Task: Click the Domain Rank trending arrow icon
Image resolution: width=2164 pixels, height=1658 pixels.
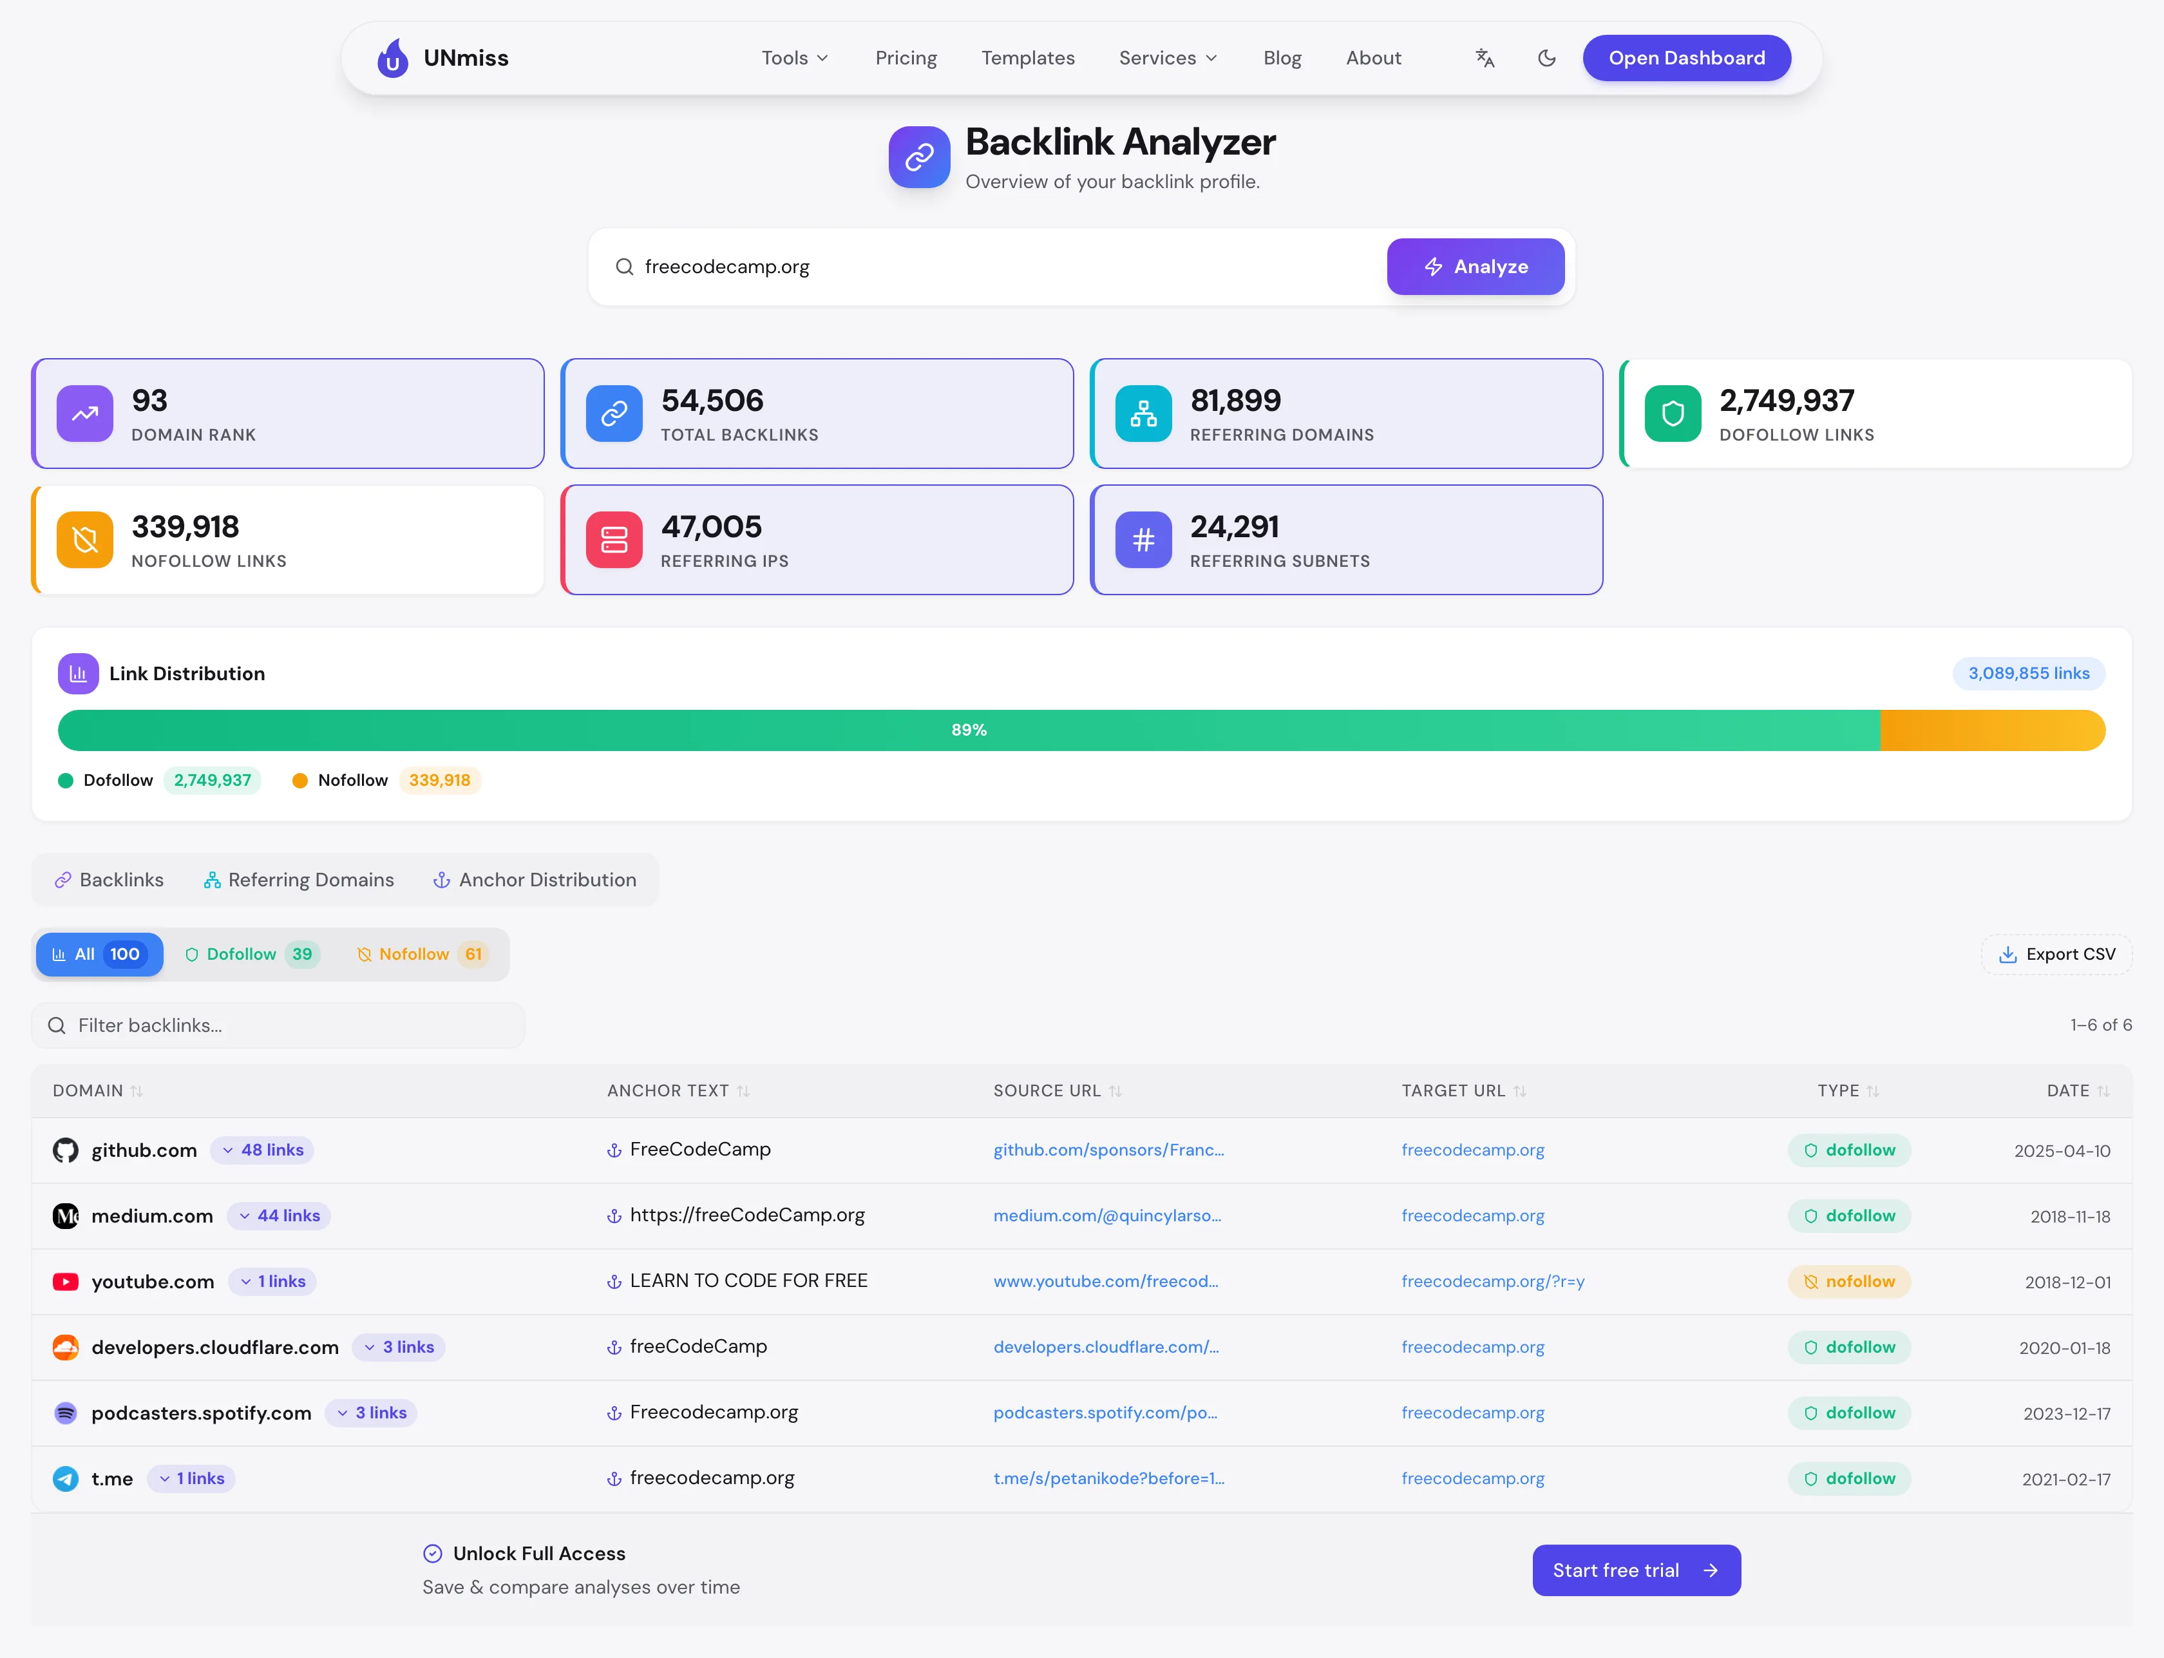Action: pyautogui.click(x=85, y=414)
